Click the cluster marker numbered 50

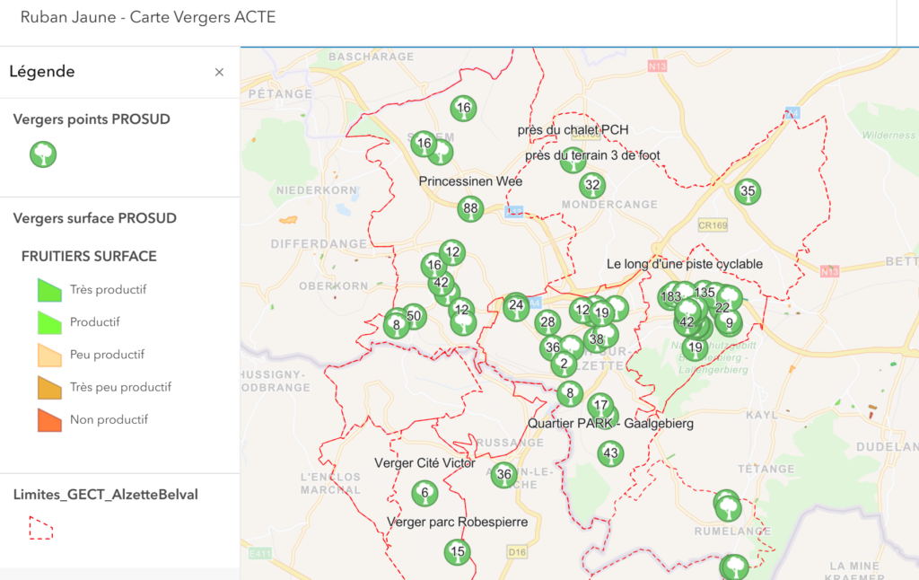[x=413, y=316]
